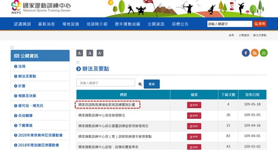Download PDF for 教練選手管理要點 row

tap(194, 137)
